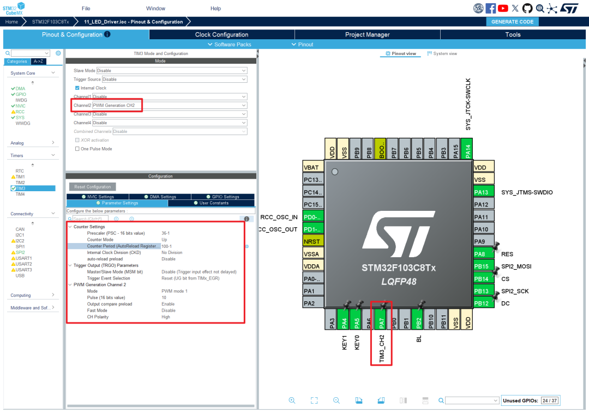Screen dimensions: 589x413
Task: Toggle the One Pulse Mode checkbox
Action: pos(77,149)
